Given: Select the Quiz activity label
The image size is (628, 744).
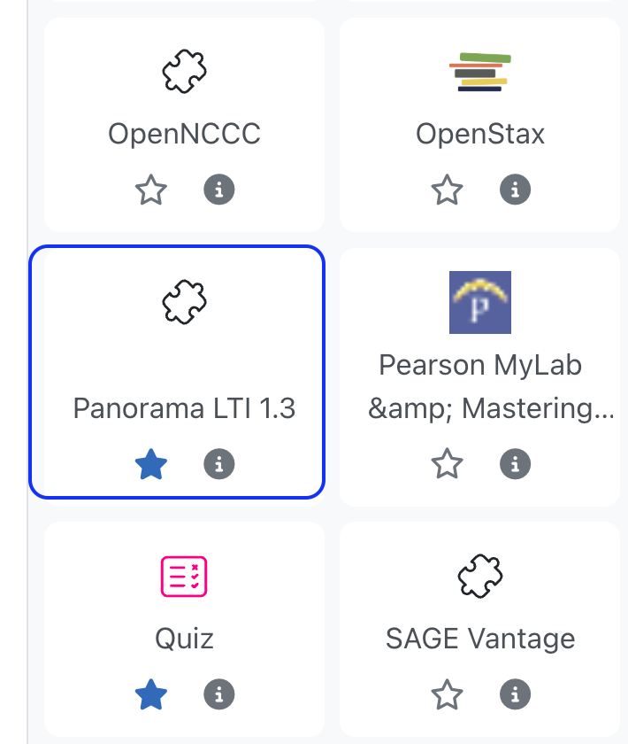Looking at the screenshot, I should pyautogui.click(x=184, y=639).
